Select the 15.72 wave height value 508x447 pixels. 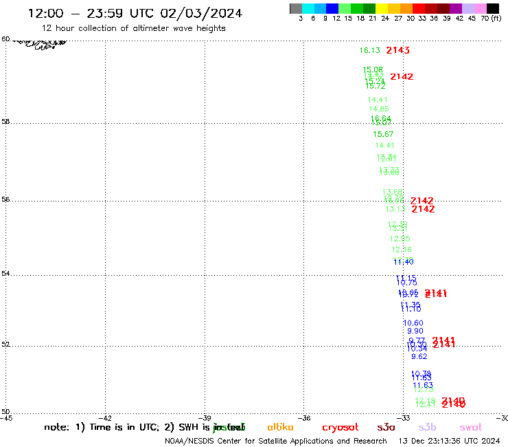click(x=376, y=87)
